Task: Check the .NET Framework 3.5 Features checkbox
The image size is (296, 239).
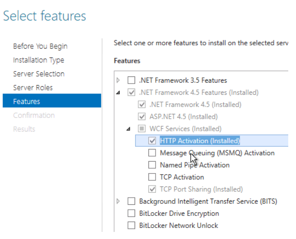Action: 131,80
